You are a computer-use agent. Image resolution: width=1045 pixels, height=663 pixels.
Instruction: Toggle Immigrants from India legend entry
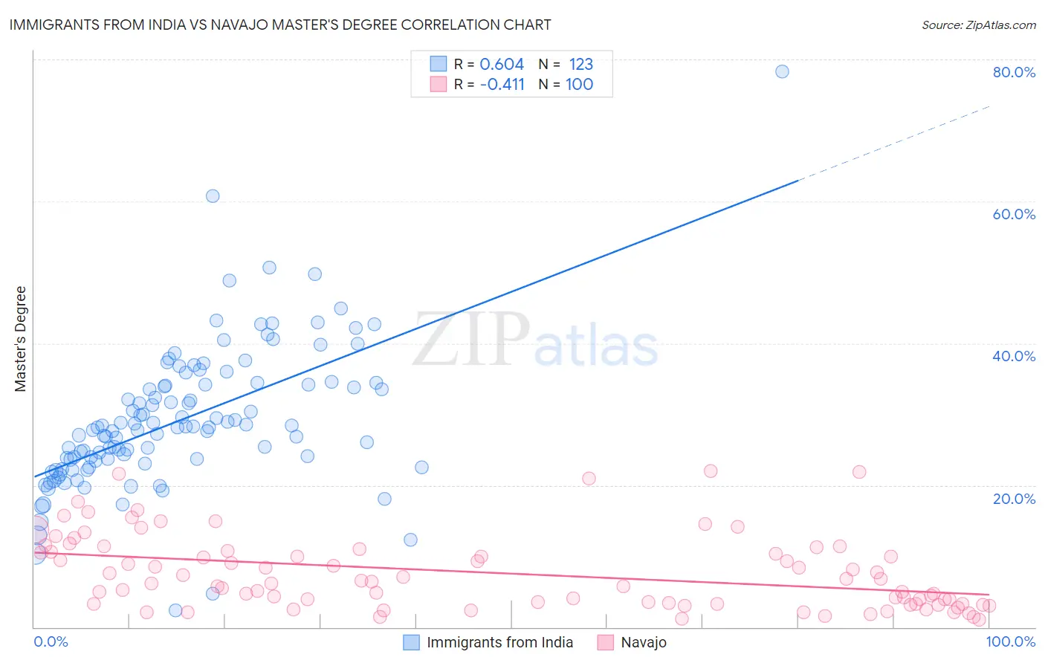(488, 642)
